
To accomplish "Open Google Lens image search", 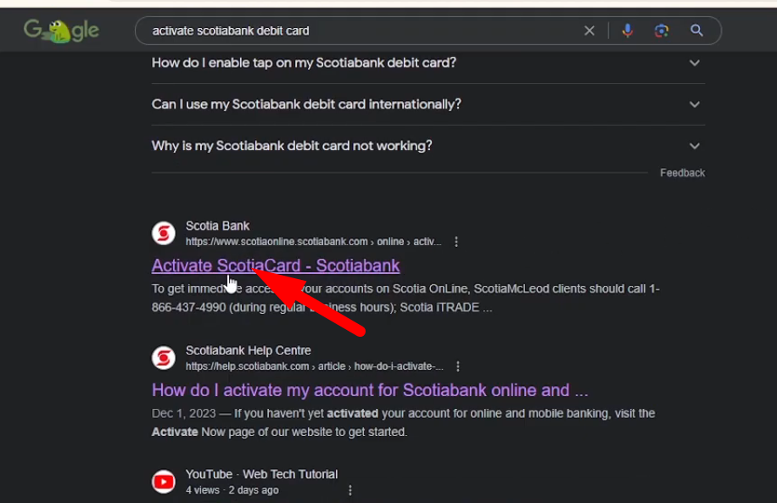I will tap(661, 31).
